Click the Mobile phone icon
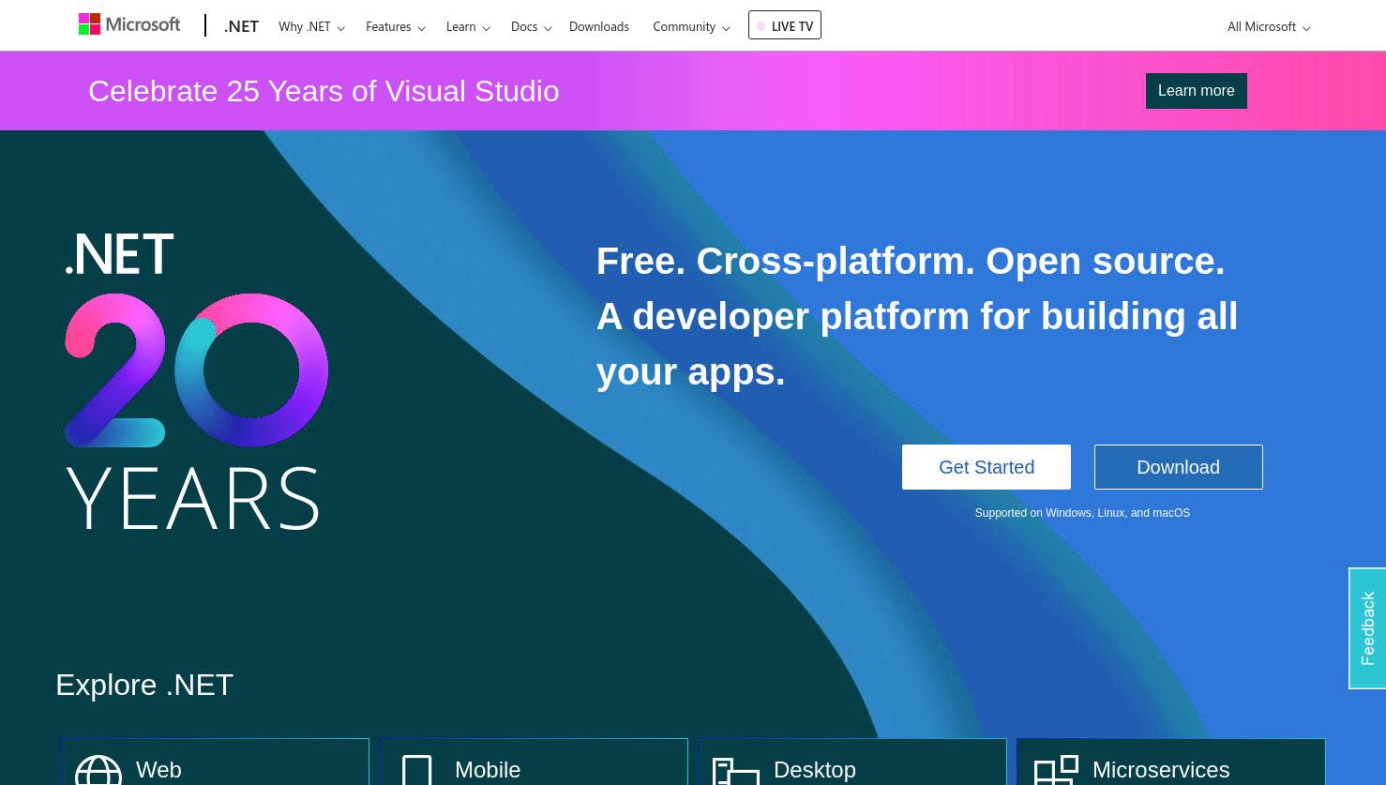The image size is (1386, 785). (417, 770)
